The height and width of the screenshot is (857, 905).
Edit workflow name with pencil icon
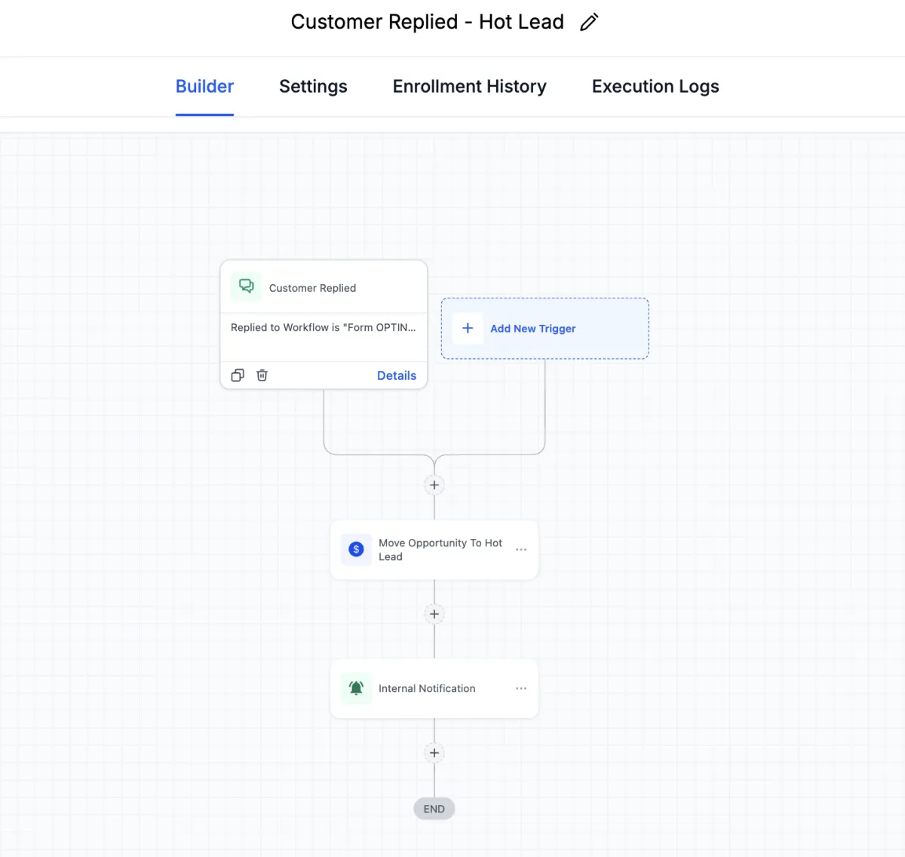click(589, 22)
